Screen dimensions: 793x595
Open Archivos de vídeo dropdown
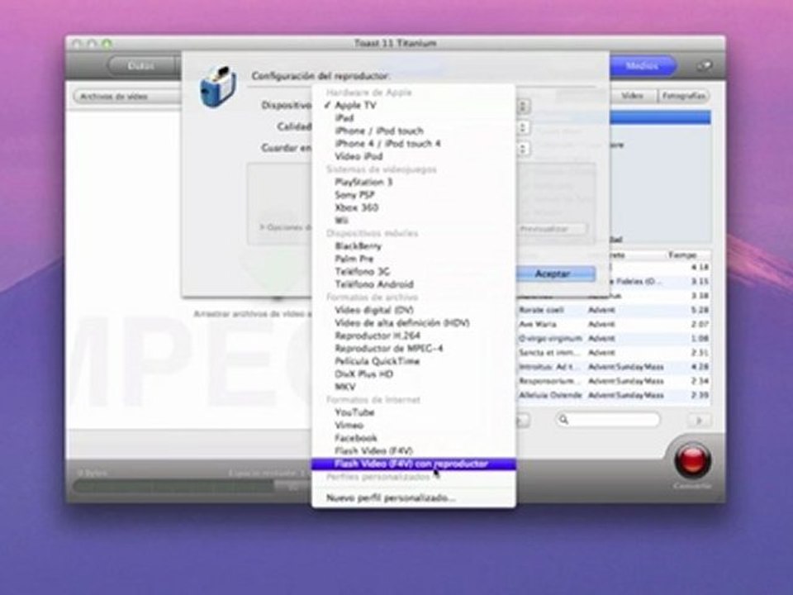(128, 96)
